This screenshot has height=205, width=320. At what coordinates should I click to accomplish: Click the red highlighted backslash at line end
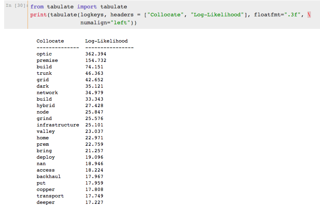pos(309,15)
